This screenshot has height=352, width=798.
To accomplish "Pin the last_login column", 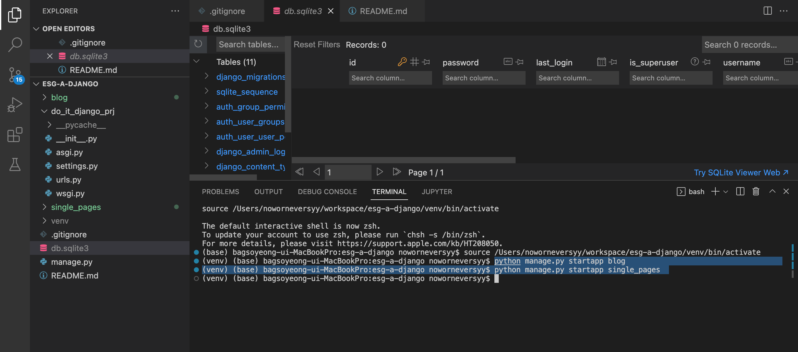I will [x=613, y=62].
